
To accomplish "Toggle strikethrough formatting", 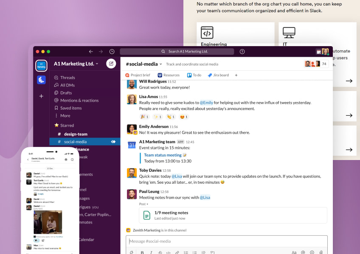I will tap(160, 252).
